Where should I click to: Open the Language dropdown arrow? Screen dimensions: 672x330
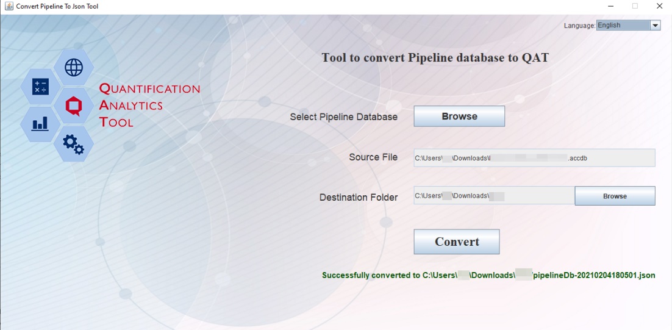[x=656, y=25]
